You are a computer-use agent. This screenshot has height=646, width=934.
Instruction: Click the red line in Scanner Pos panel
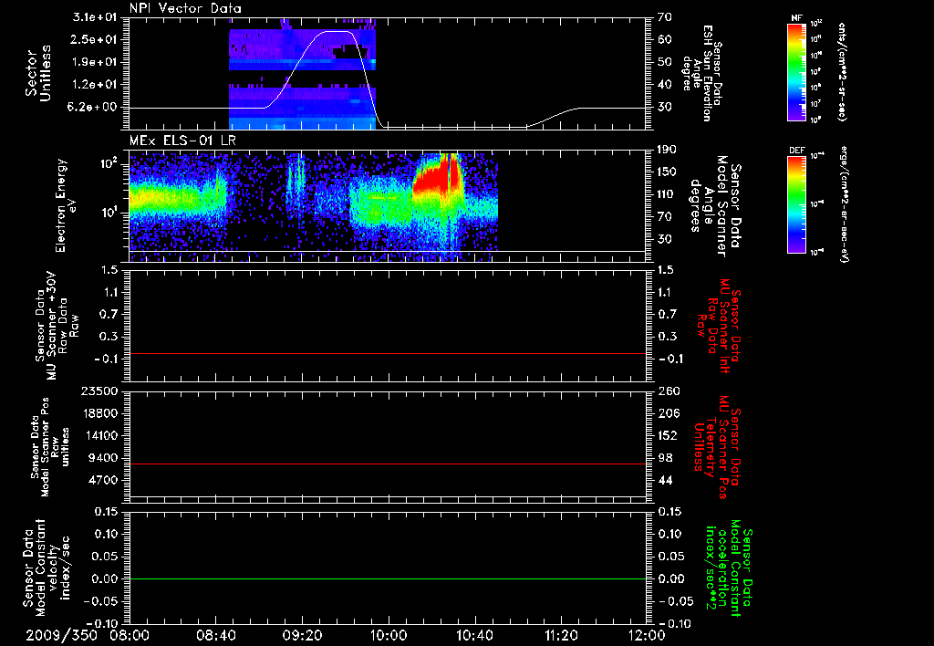tap(388, 464)
